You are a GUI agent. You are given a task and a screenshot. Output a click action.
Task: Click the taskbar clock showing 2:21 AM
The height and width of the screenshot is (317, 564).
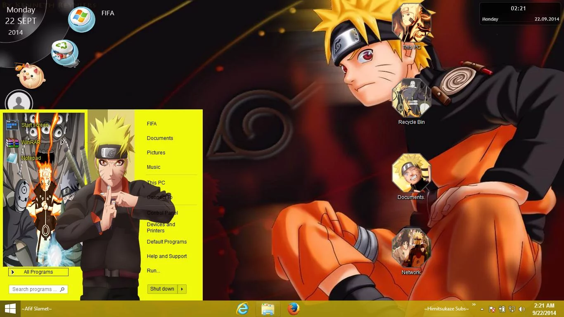pyautogui.click(x=544, y=309)
